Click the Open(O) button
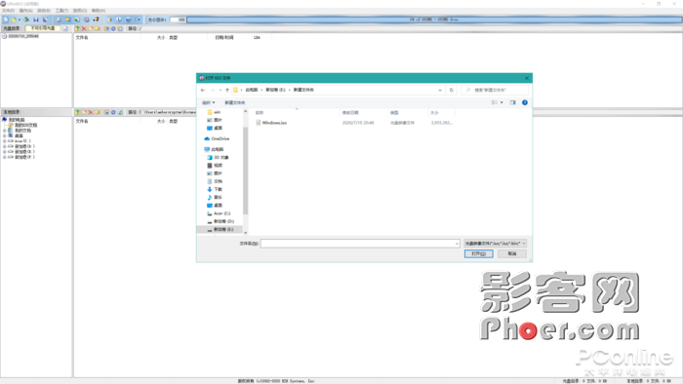Image resolution: width=683 pixels, height=384 pixels. (479, 253)
